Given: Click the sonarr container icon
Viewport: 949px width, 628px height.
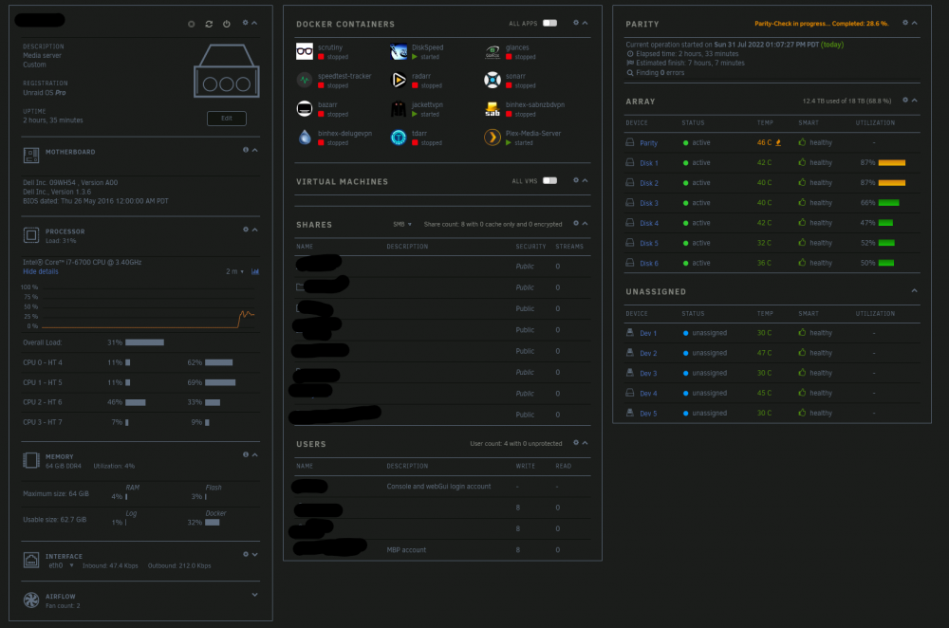Looking at the screenshot, I should pyautogui.click(x=492, y=80).
